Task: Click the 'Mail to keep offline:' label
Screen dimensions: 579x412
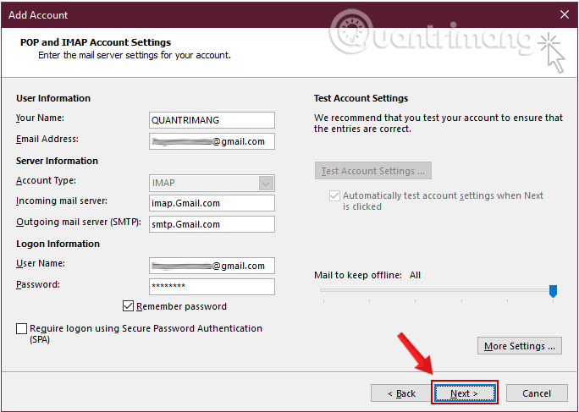Action: [358, 275]
